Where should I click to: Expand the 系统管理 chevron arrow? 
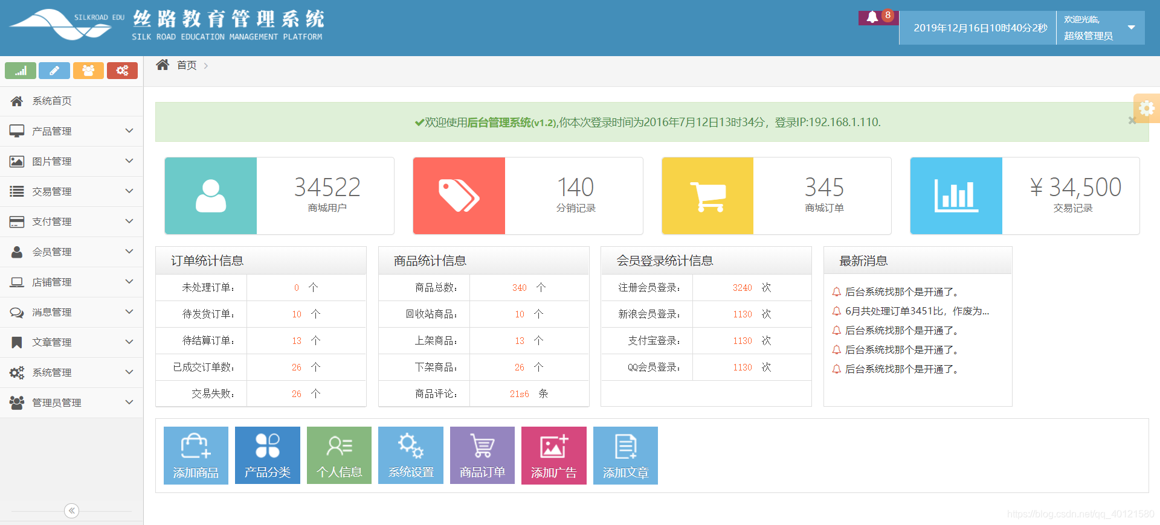point(129,372)
